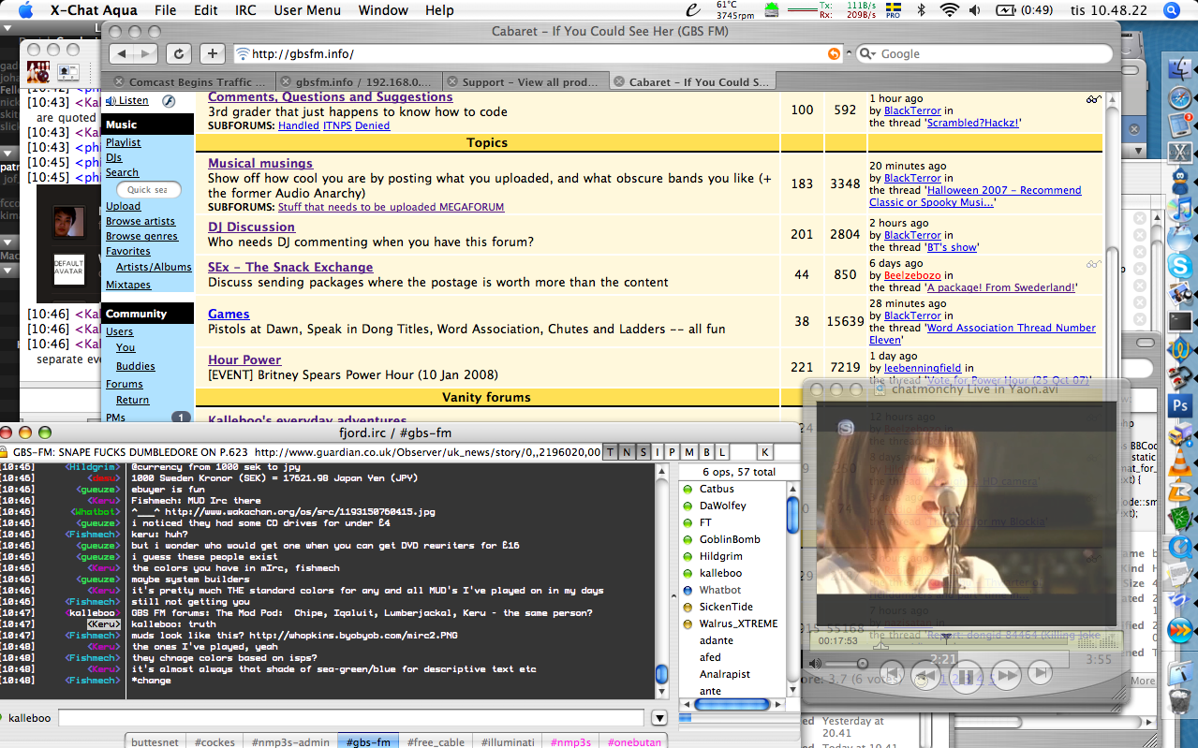This screenshot has width=1198, height=748.
Task: Click the X-Chat message input field
Action: [x=351, y=718]
